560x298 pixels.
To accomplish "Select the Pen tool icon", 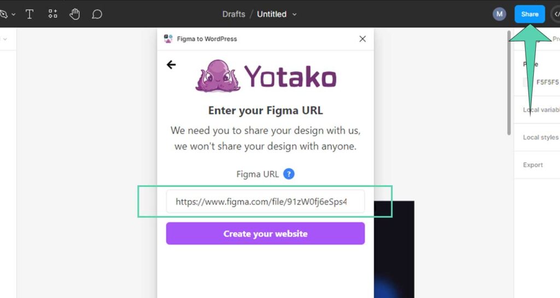I will (x=4, y=14).
